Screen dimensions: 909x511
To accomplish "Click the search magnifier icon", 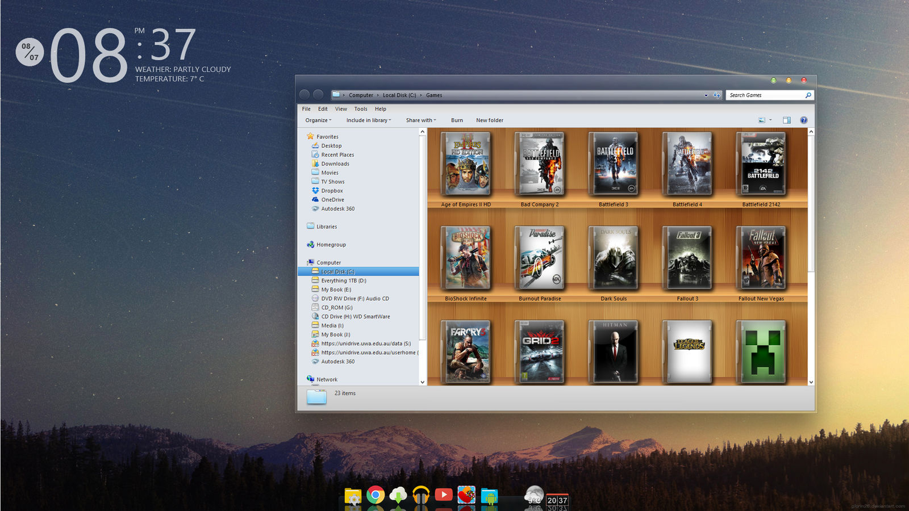I will tap(808, 95).
